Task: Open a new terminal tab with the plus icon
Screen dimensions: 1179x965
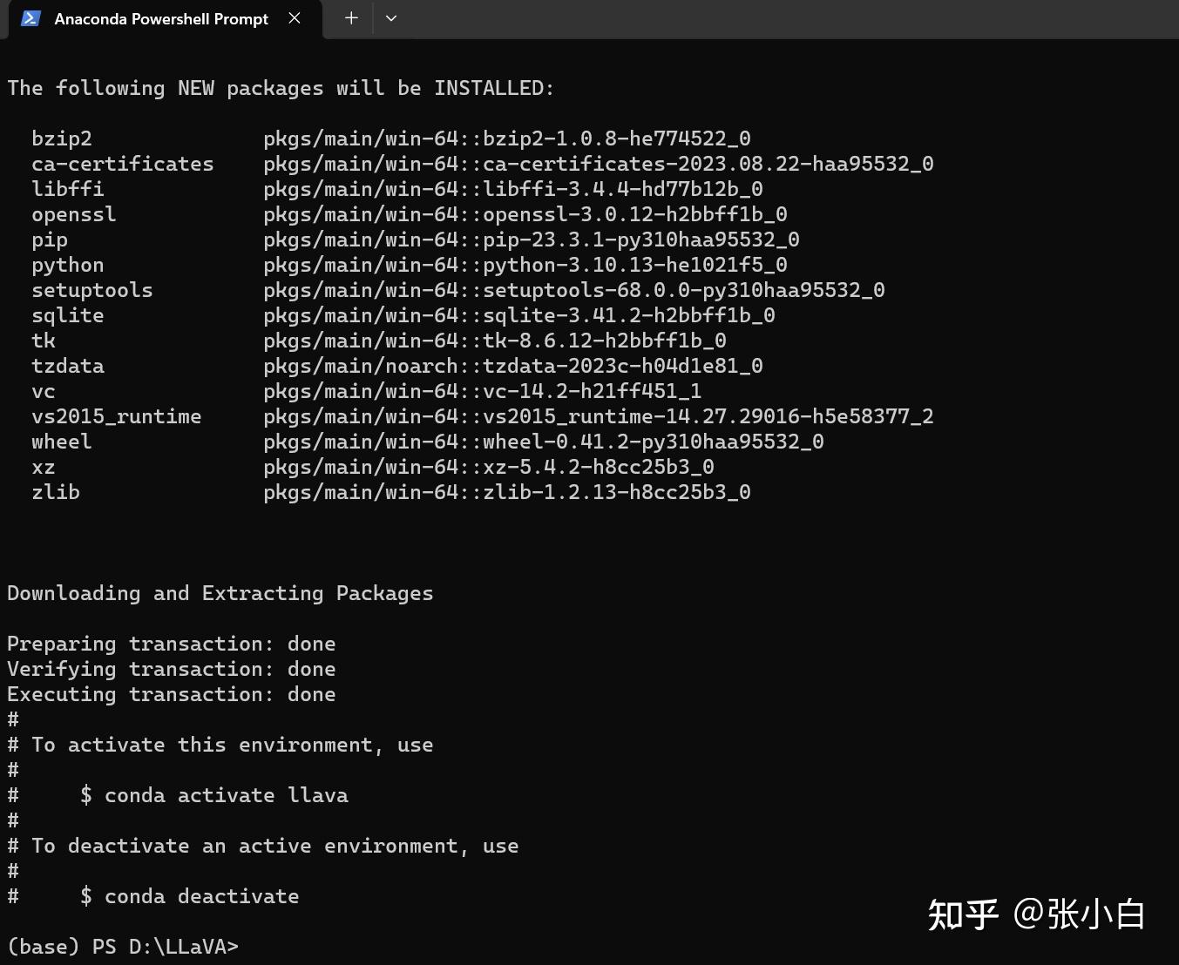Action: (350, 17)
